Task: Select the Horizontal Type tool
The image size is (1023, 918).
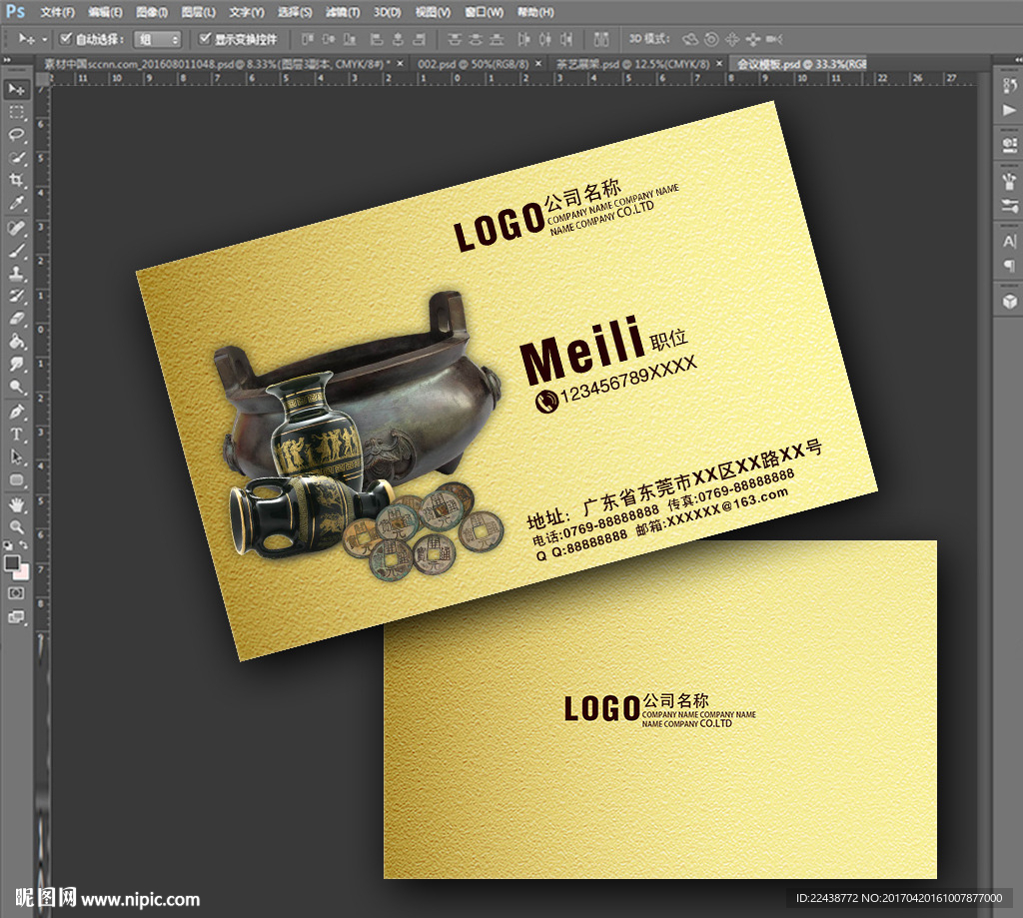Action: click(x=16, y=436)
